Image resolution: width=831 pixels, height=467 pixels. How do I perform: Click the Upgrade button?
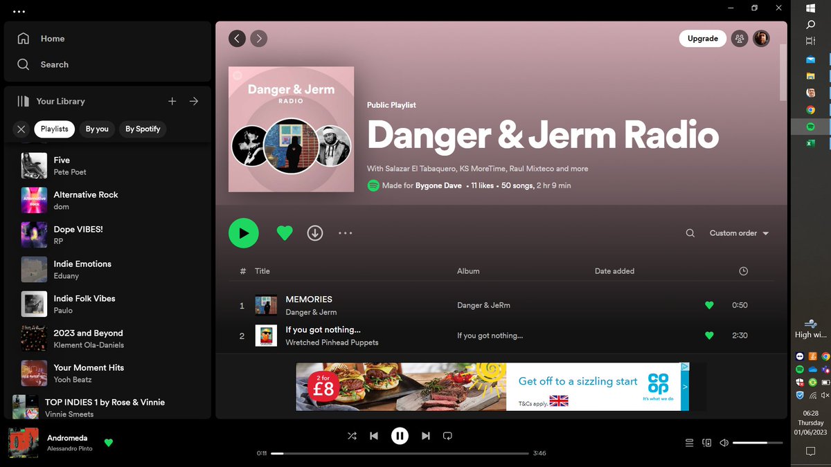tap(702, 38)
